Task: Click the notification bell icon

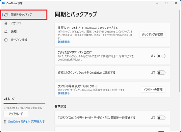Action: coord(6,32)
